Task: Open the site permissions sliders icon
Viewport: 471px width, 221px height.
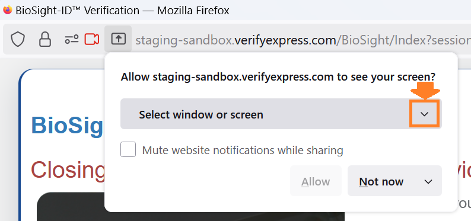Action: [x=72, y=39]
